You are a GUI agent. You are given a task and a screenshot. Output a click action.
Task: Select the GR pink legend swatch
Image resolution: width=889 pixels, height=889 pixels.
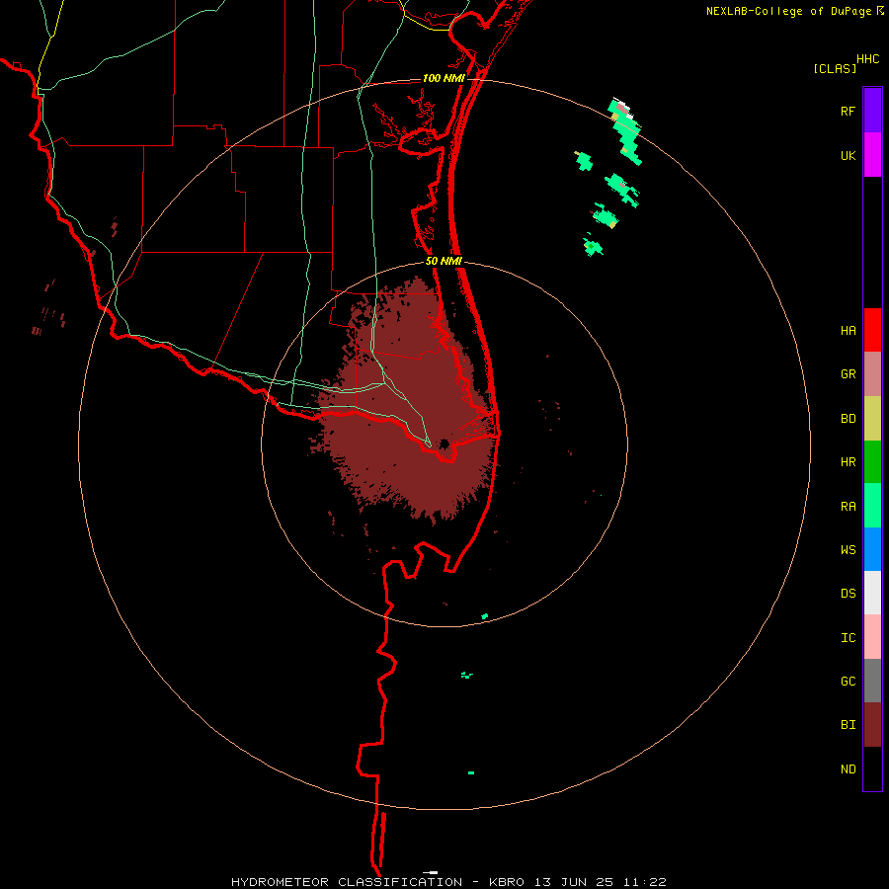click(872, 374)
